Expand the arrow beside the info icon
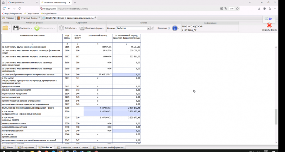The width and height of the screenshot is (285, 152). [x=178, y=28]
